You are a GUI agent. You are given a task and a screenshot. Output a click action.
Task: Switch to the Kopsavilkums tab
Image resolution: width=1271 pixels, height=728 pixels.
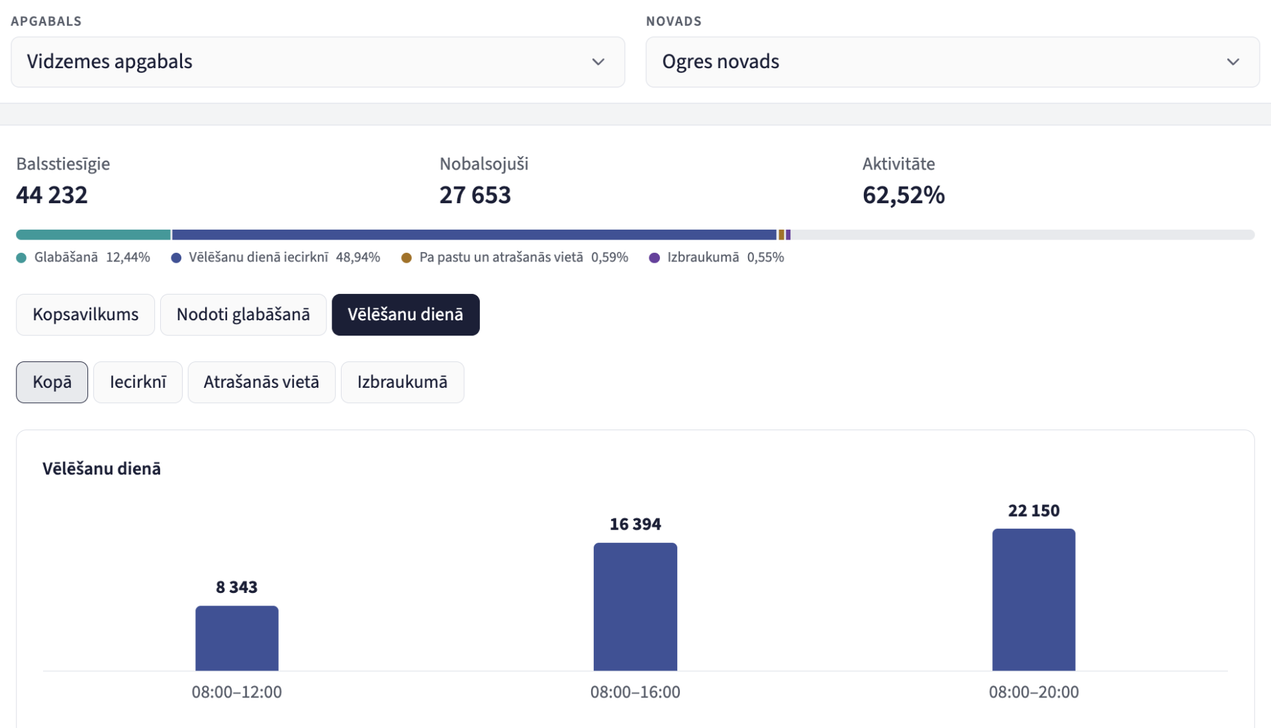pyautogui.click(x=85, y=314)
